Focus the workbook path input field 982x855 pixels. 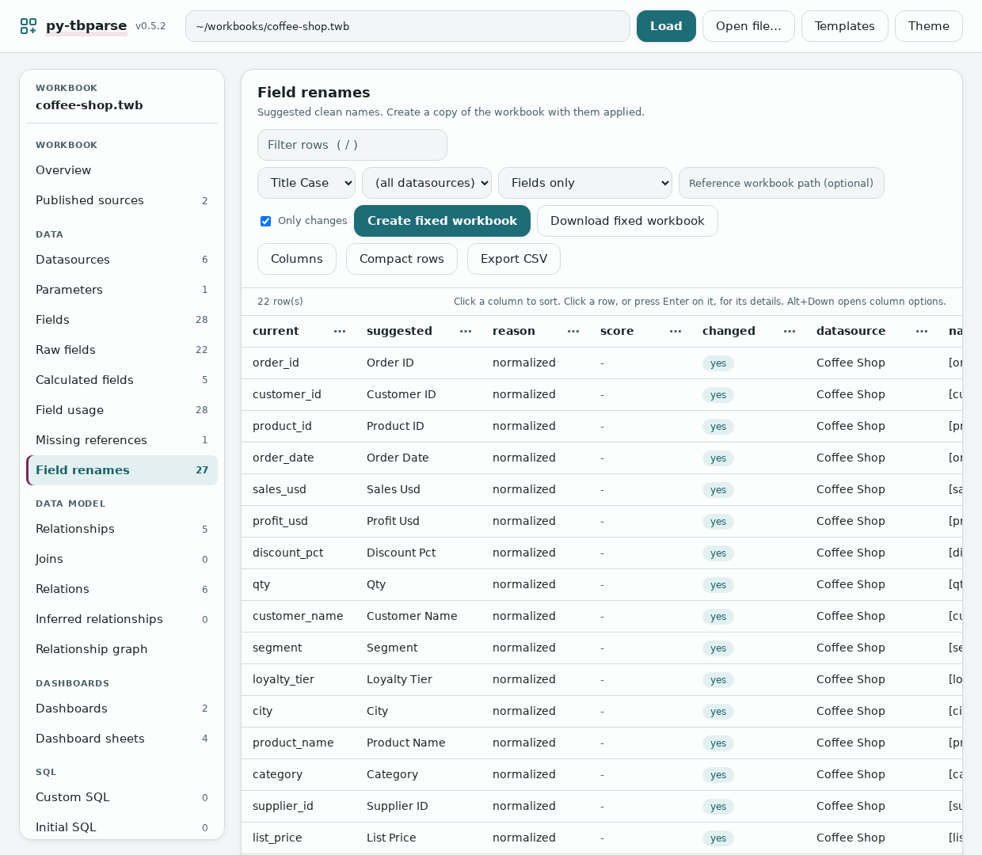point(408,26)
